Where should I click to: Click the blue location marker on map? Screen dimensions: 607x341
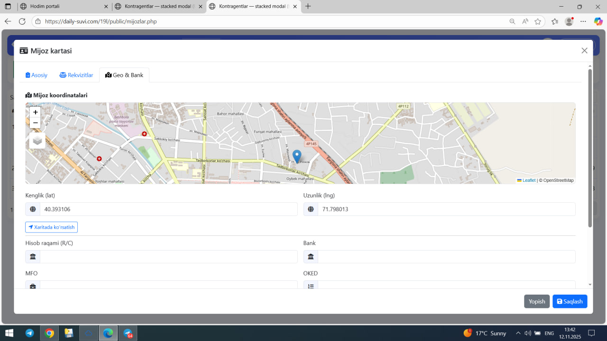click(297, 156)
